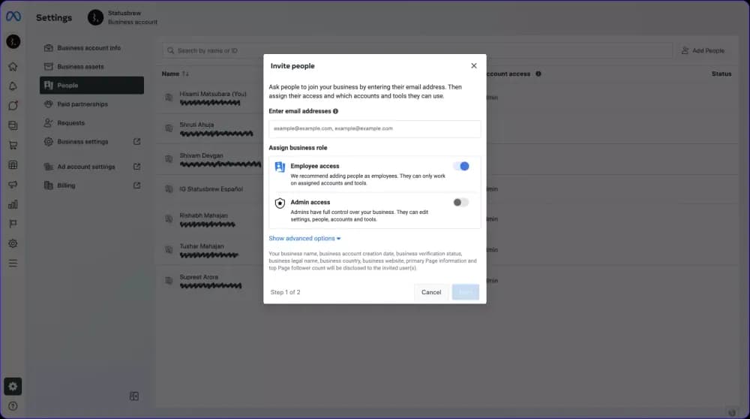This screenshot has height=419, width=750.
Task: Click the shopping cart icon in sidebar
Action: [x=13, y=145]
